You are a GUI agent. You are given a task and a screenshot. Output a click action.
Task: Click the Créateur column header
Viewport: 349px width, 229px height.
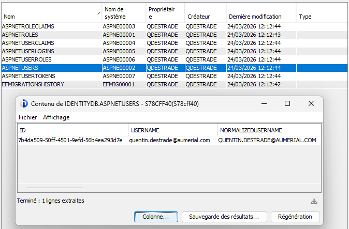pos(206,13)
